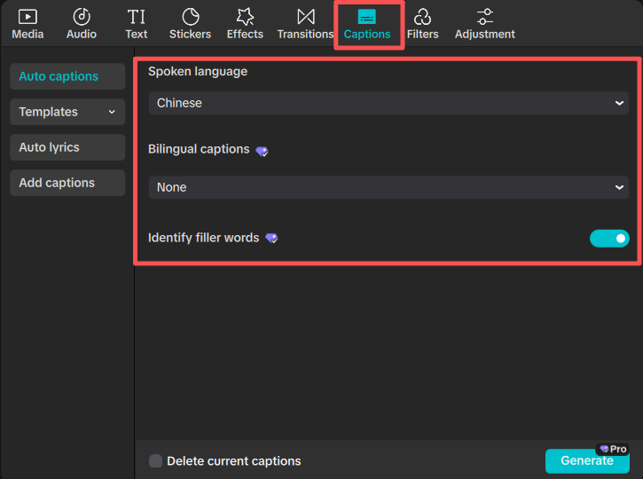
Task: Select the Text tool icon
Action: (x=137, y=17)
